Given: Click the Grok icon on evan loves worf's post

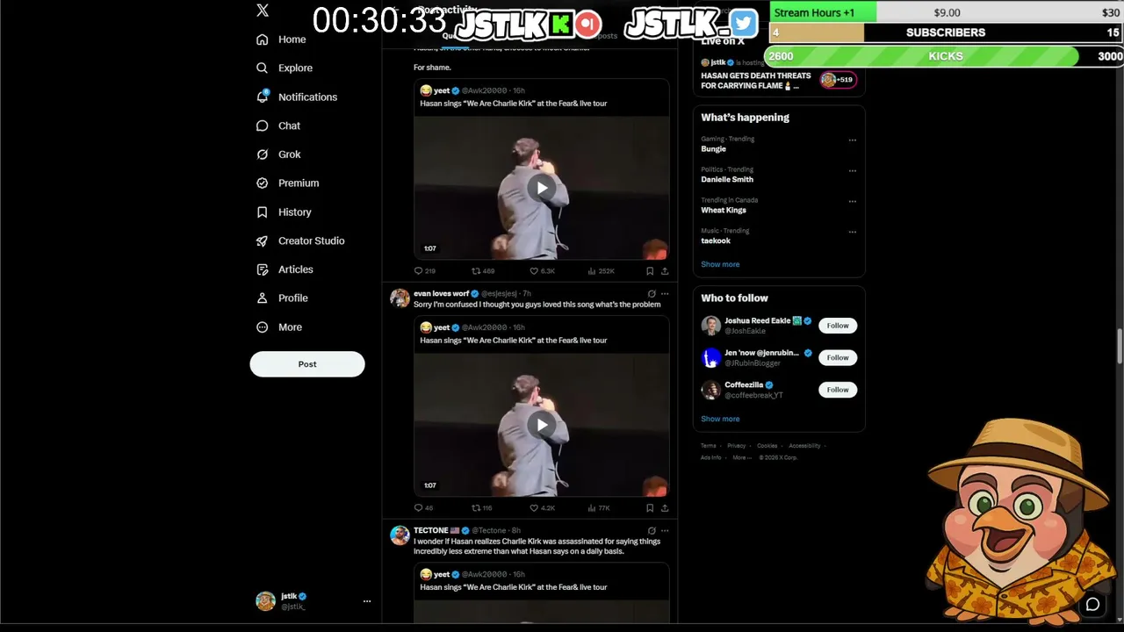Looking at the screenshot, I should (x=651, y=294).
